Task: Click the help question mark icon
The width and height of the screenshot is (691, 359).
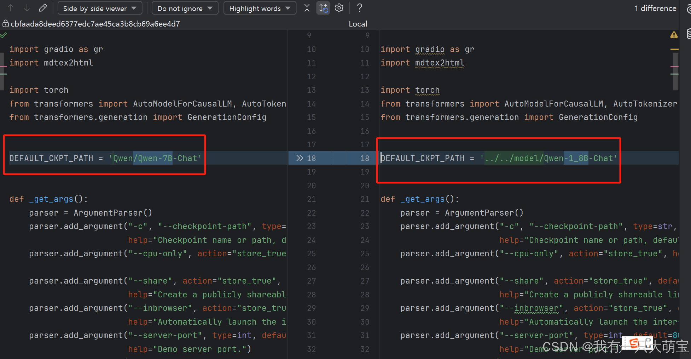Action: pyautogui.click(x=359, y=8)
